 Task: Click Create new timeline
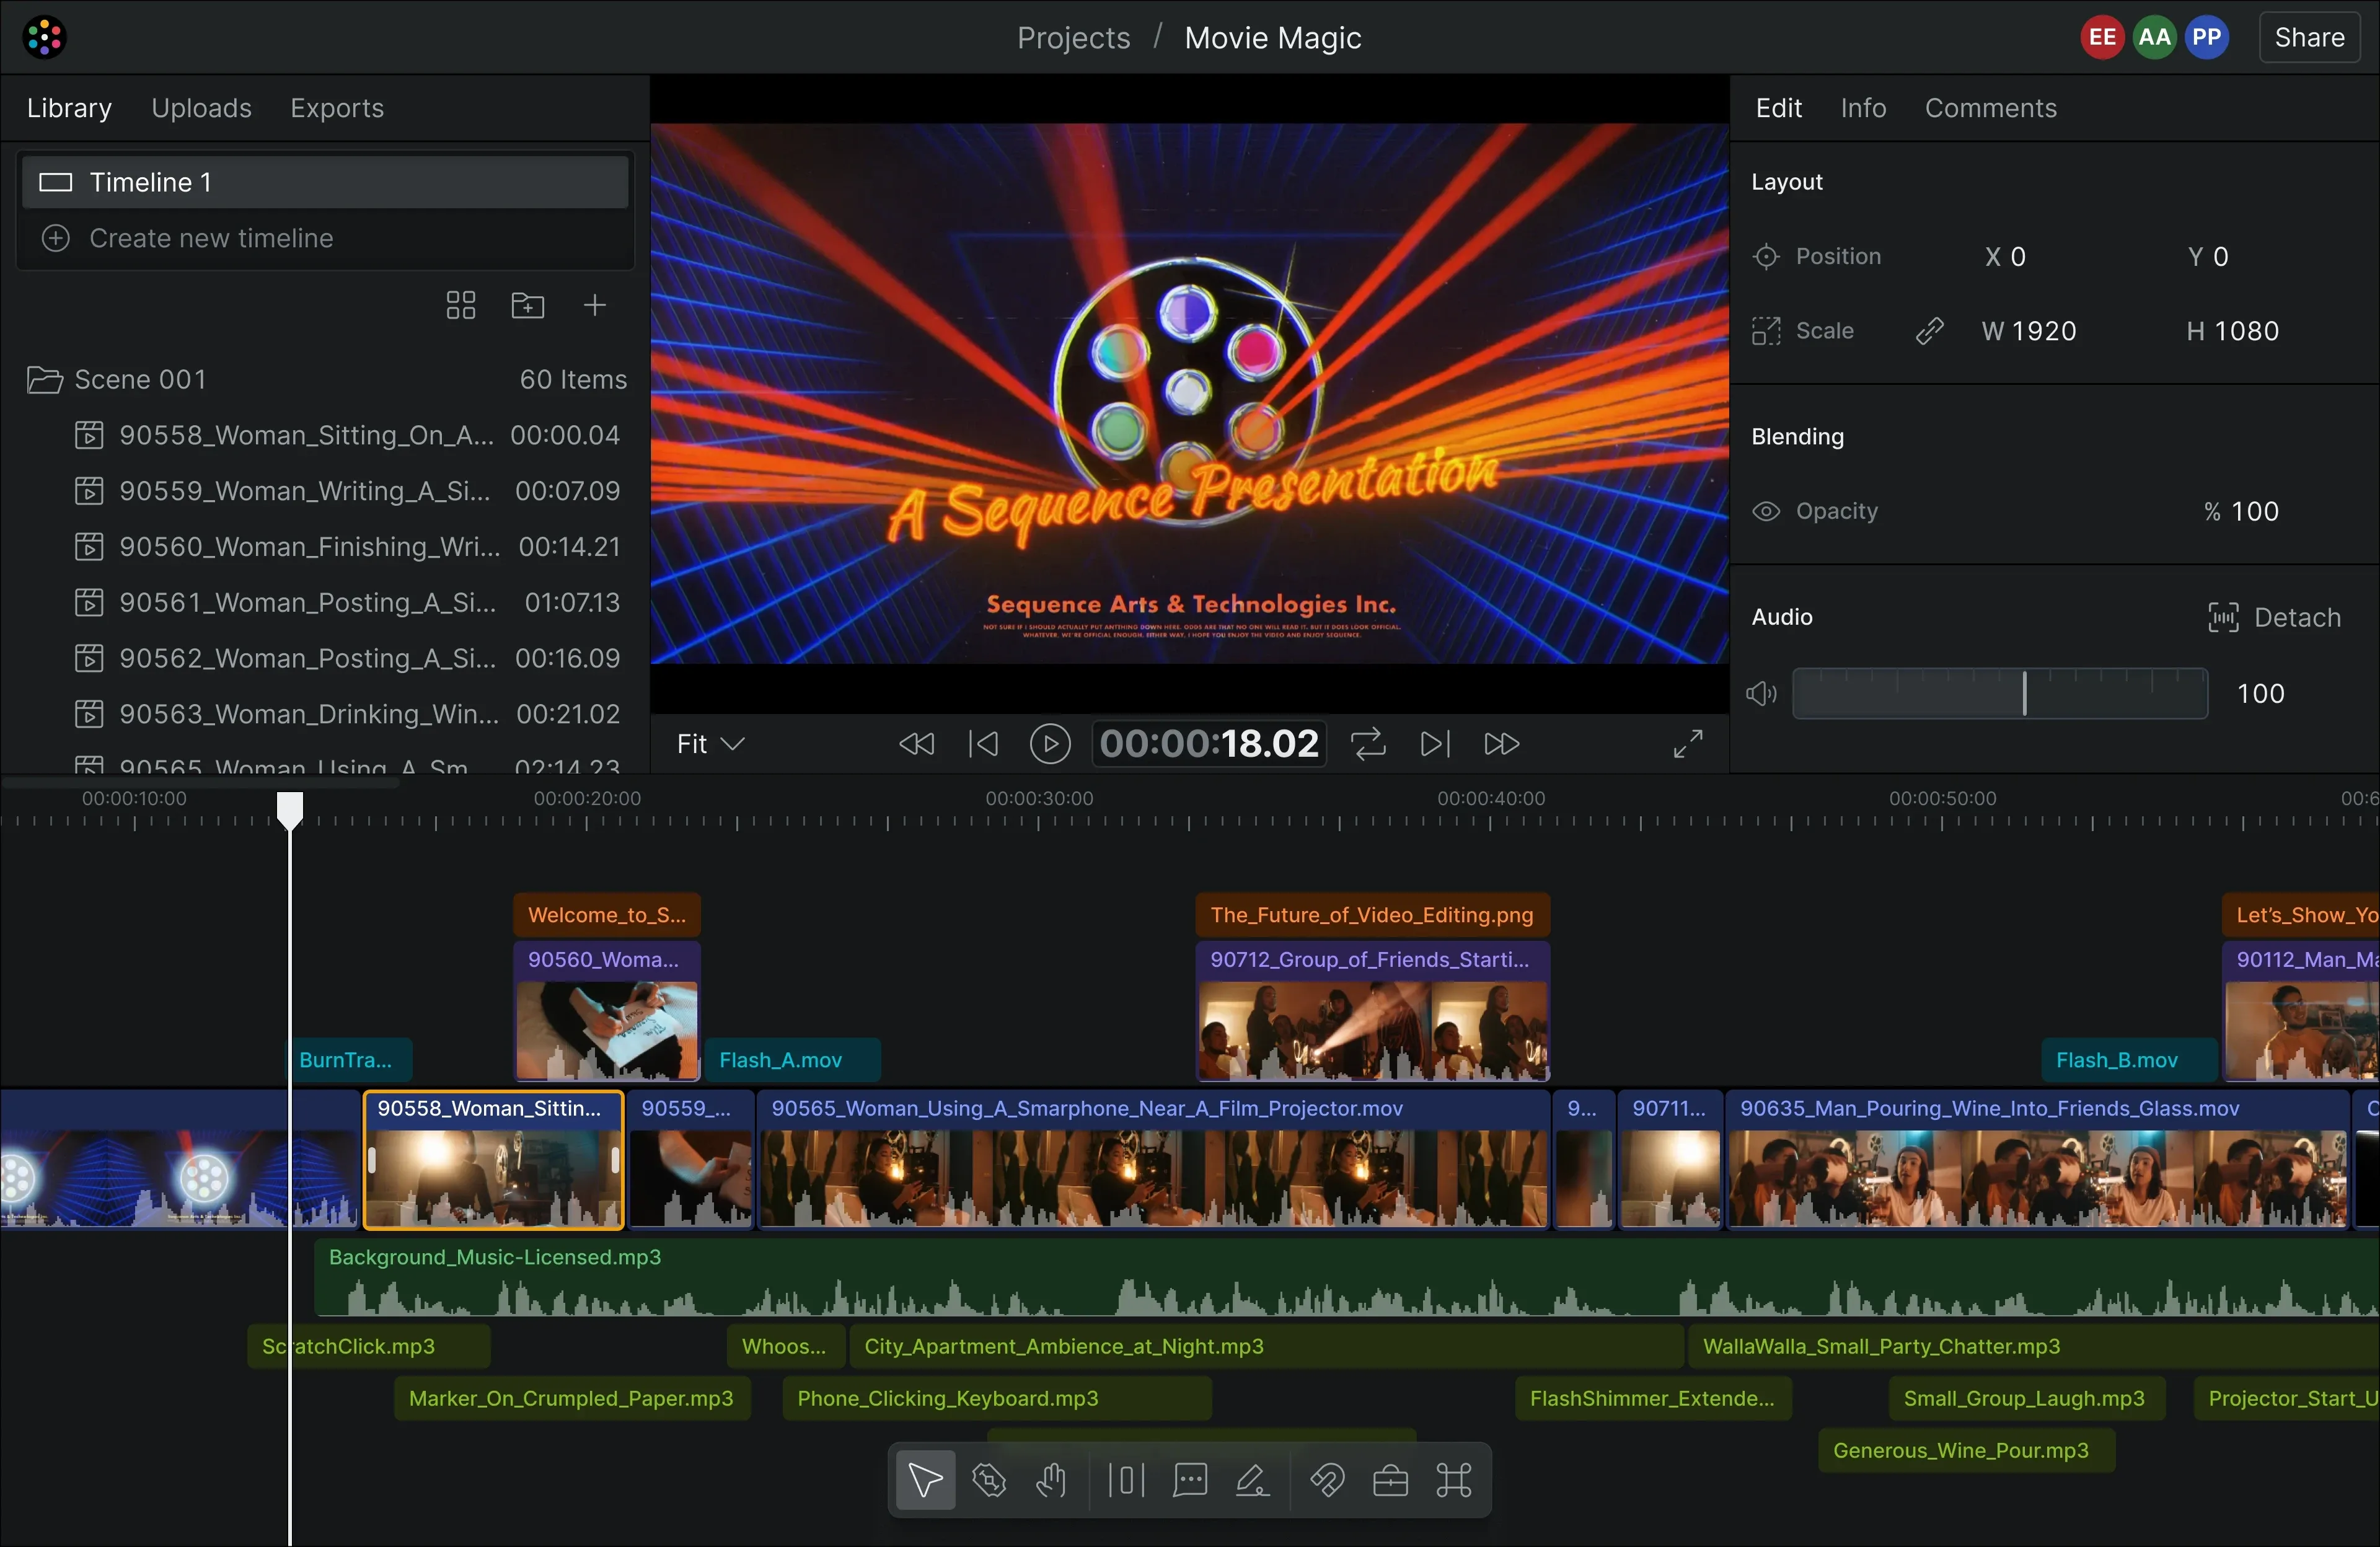pyautogui.click(x=211, y=238)
